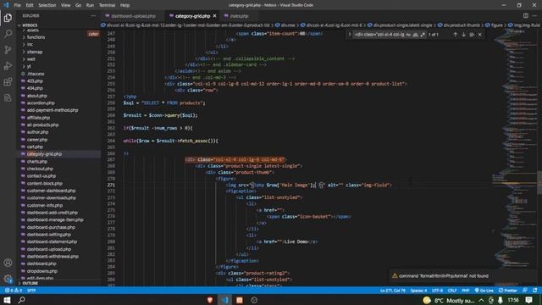The height and width of the screenshot is (305, 542).
Task: Toggle Use Regular Expression in find widget
Action: coord(423,35)
